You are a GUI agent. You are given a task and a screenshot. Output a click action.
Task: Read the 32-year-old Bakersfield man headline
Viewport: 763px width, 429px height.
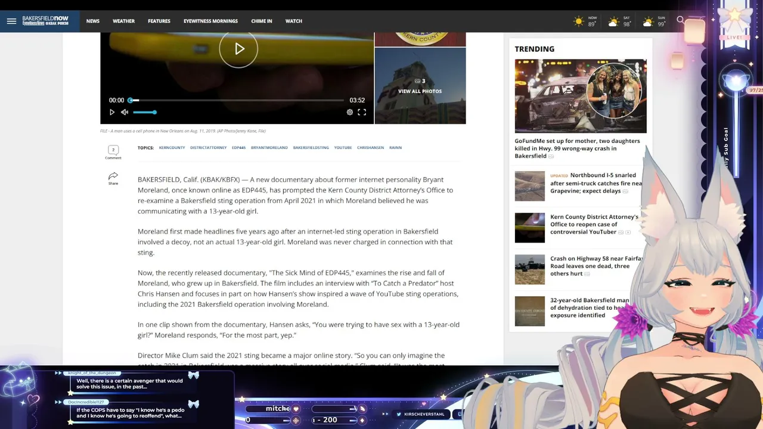click(590, 307)
